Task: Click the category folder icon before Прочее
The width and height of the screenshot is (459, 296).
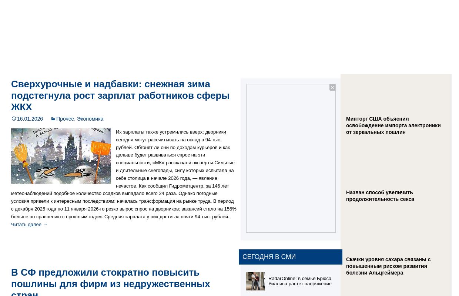Action: [53, 118]
